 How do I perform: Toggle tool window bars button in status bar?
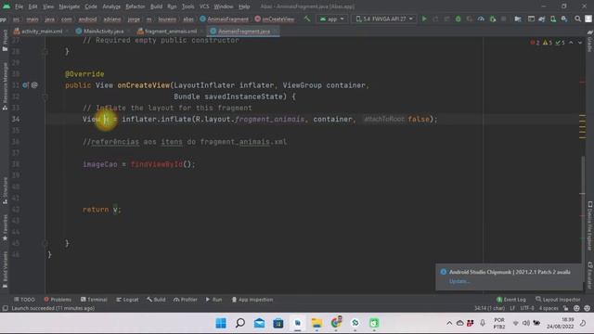[5, 308]
